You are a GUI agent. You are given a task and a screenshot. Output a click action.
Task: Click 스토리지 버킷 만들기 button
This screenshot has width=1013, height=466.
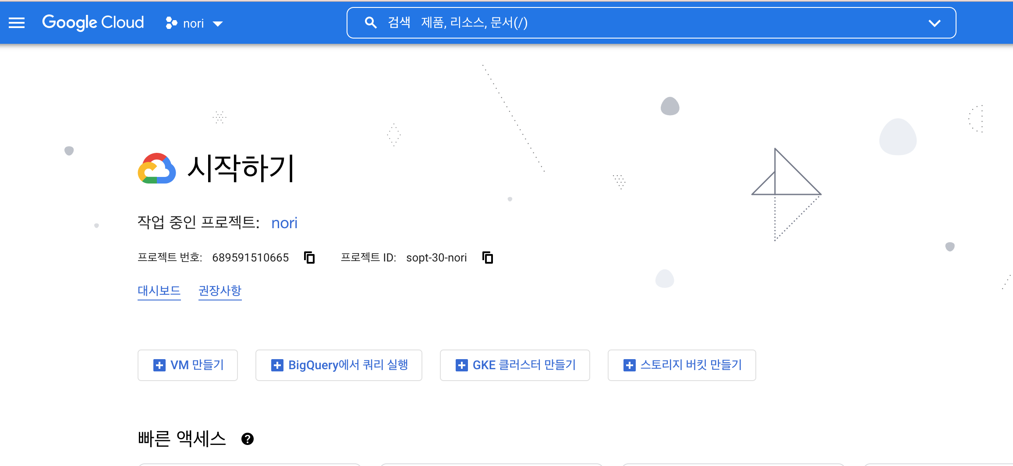click(x=682, y=365)
